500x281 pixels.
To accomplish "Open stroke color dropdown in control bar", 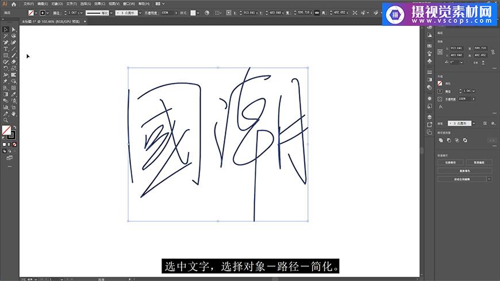I will click(48, 13).
